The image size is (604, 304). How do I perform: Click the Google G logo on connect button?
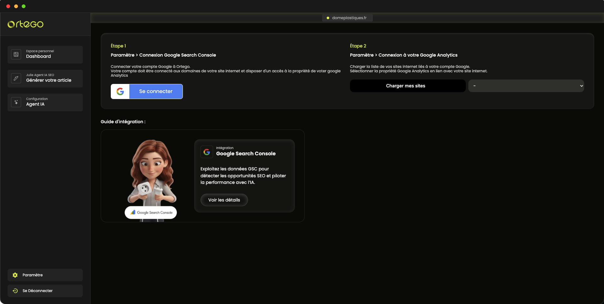pos(120,91)
